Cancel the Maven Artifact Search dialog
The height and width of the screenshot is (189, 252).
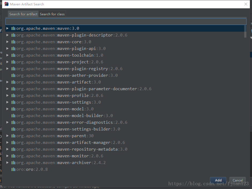coord(238,180)
